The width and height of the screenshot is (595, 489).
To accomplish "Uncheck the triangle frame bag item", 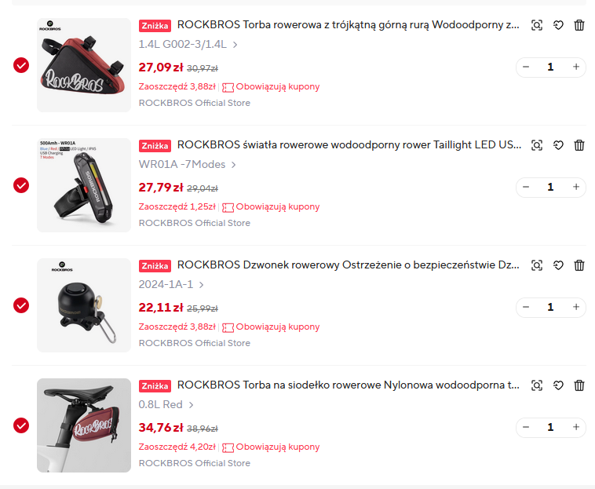I will [x=21, y=65].
